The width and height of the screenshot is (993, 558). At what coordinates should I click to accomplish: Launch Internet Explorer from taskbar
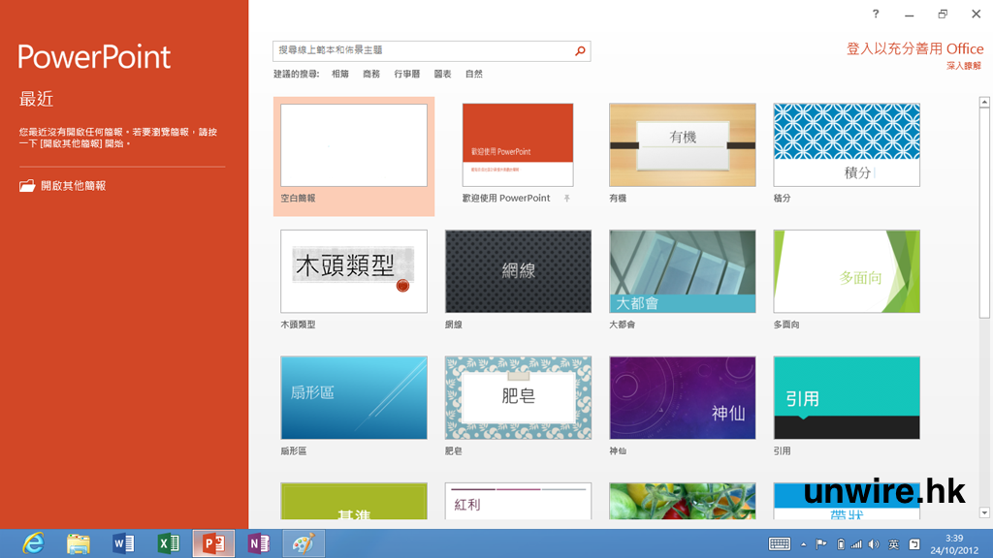click(34, 543)
